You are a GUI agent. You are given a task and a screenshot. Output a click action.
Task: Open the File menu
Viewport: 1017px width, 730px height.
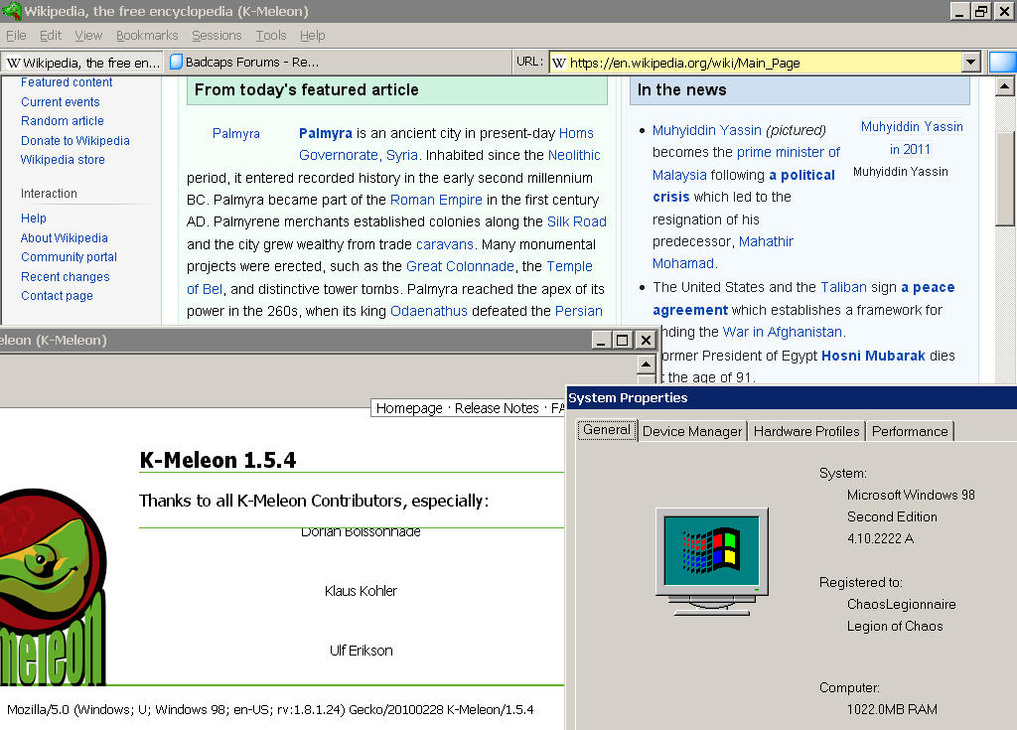(16, 35)
